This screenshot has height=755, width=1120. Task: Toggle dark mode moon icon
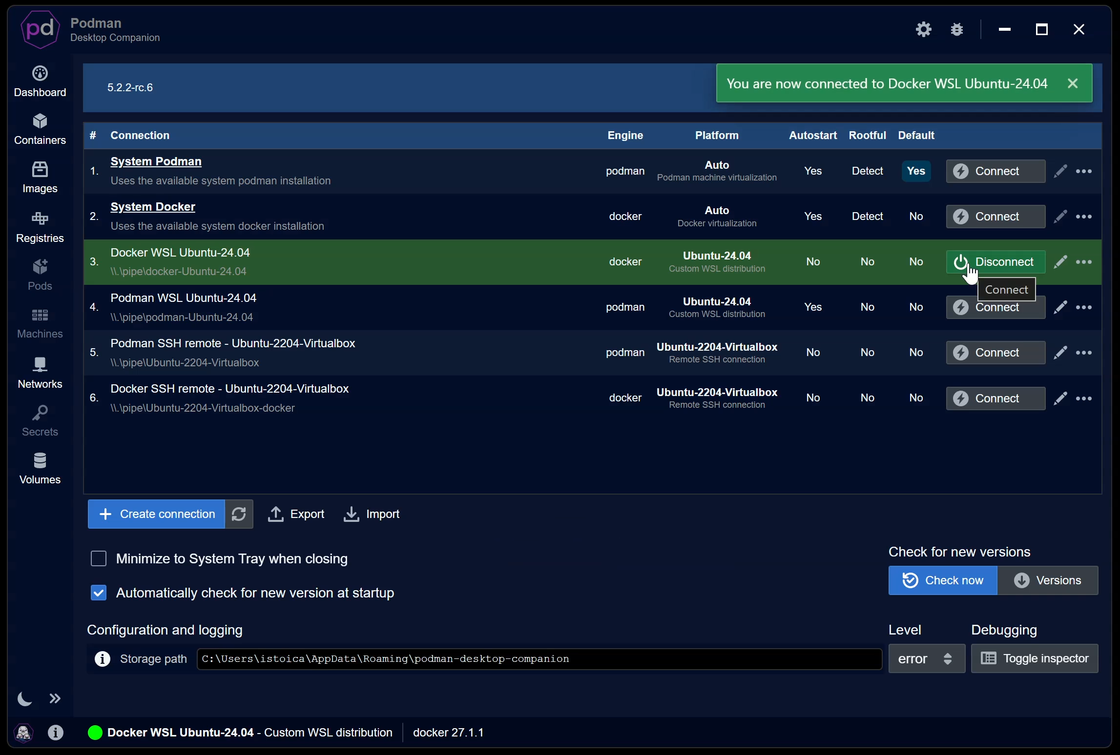click(x=24, y=699)
